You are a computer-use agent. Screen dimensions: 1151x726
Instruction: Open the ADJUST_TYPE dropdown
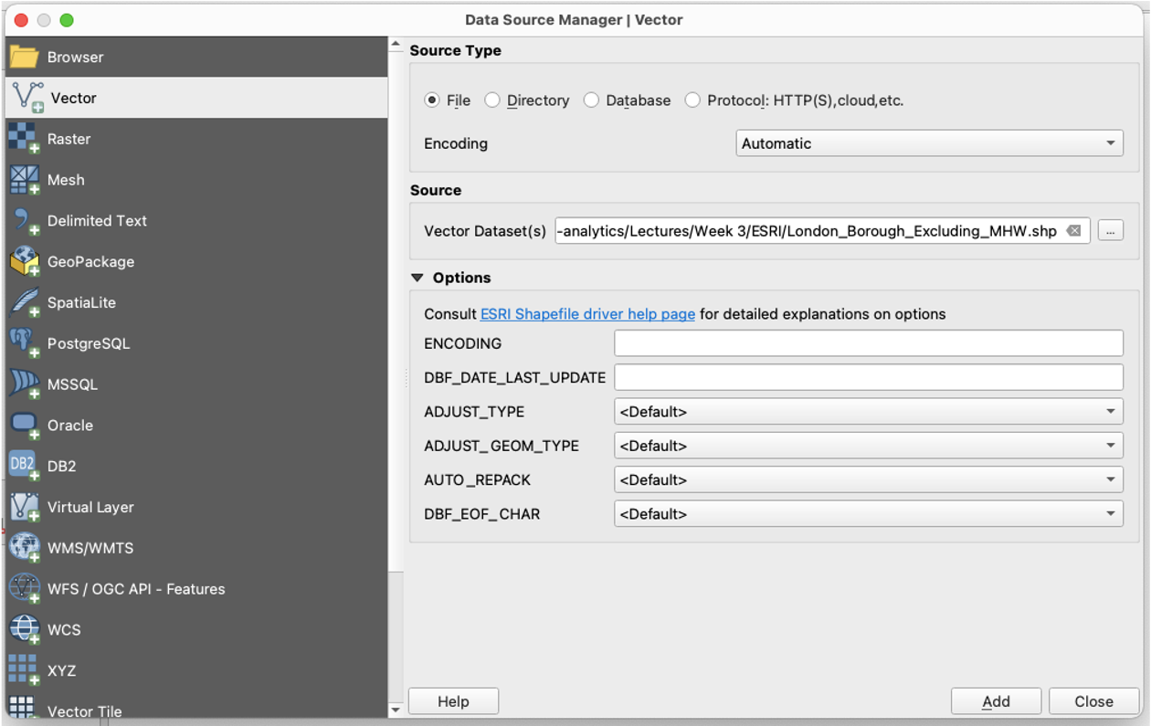[x=867, y=411]
